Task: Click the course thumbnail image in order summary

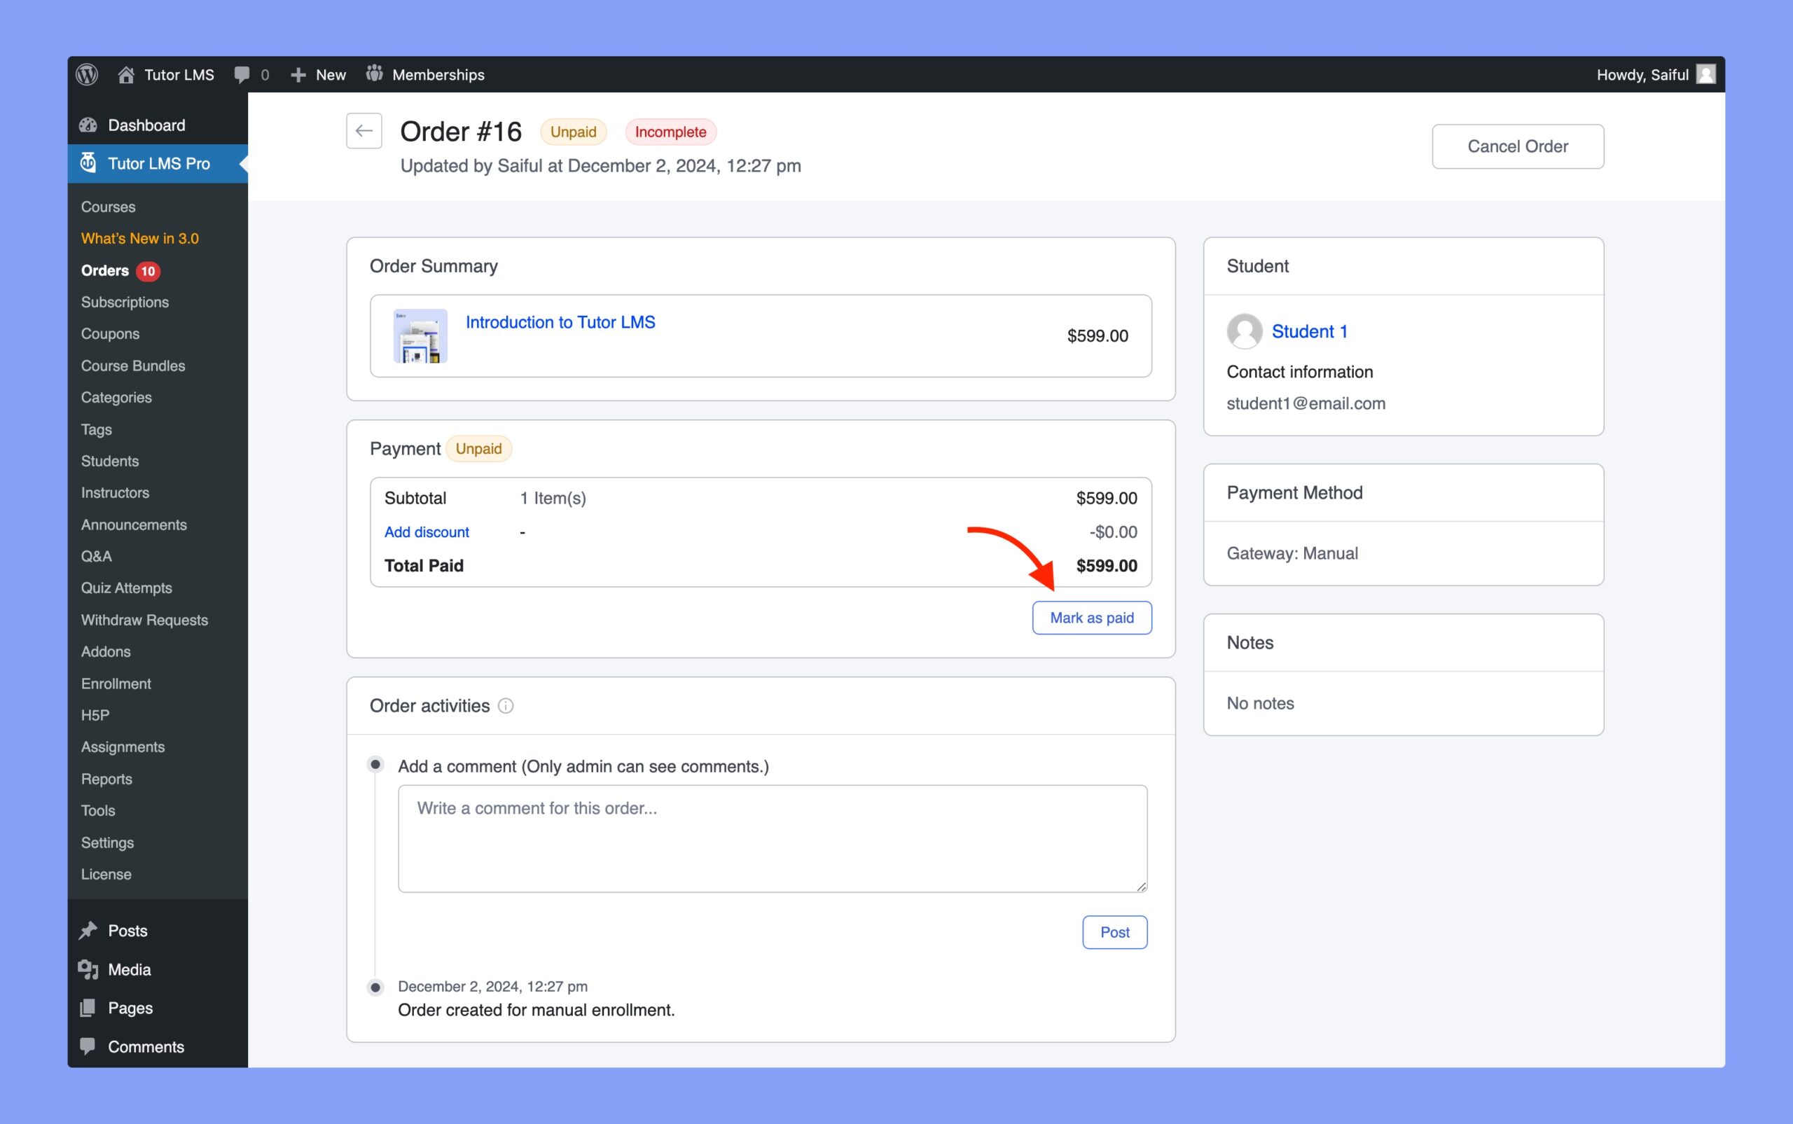Action: tap(418, 335)
